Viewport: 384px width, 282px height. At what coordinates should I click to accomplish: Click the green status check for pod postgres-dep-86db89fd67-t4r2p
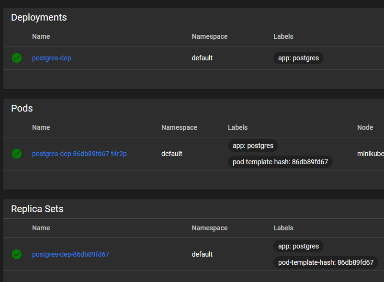[17, 154]
